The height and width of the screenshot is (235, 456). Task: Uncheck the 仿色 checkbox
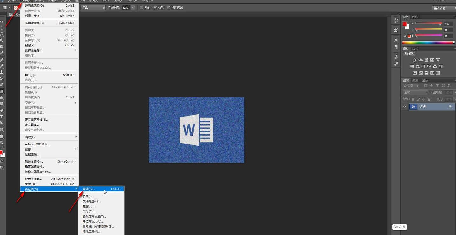pyautogui.click(x=155, y=8)
